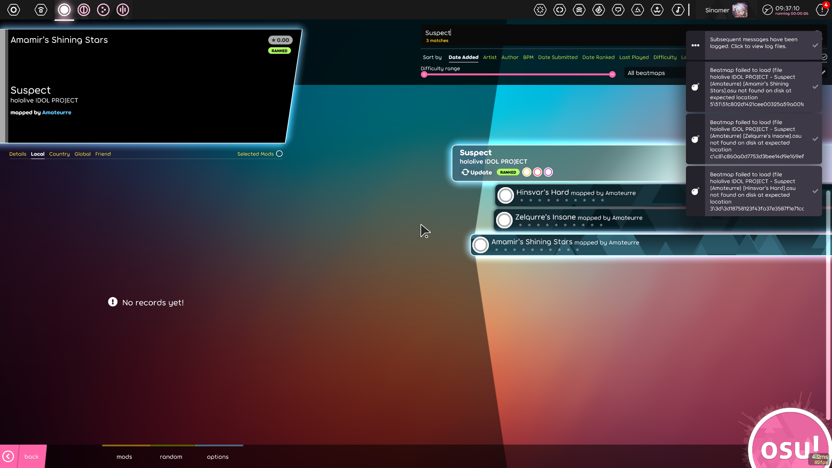Open the Details tab
The width and height of the screenshot is (832, 468).
[x=18, y=154]
